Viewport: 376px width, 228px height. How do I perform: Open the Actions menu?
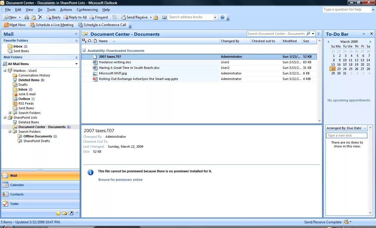click(x=66, y=10)
